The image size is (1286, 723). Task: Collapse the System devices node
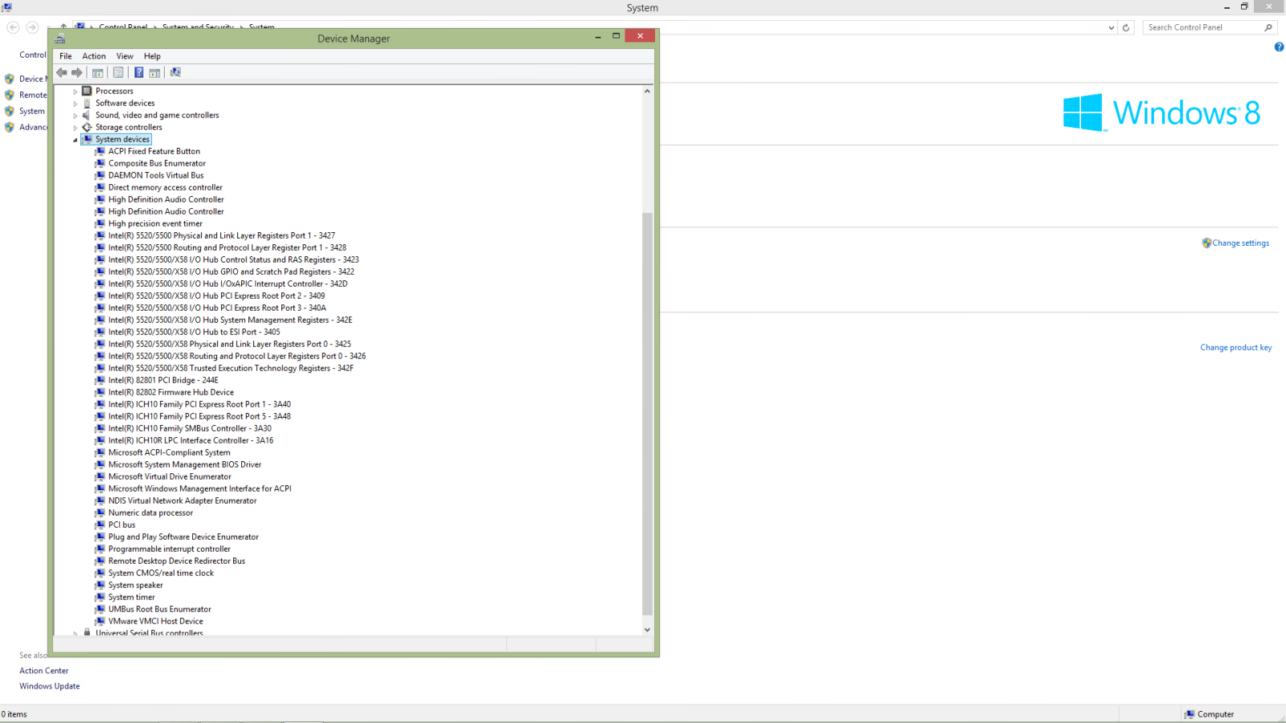76,140
